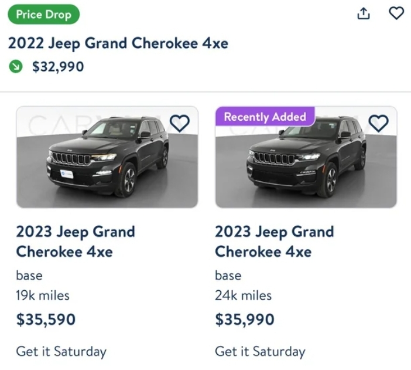411x370 pixels.
Task: Click the green price drop arrow icon
Action: coord(16,67)
